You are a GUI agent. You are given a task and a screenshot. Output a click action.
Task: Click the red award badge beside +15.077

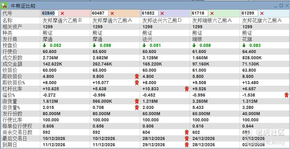click(x=137, y=83)
